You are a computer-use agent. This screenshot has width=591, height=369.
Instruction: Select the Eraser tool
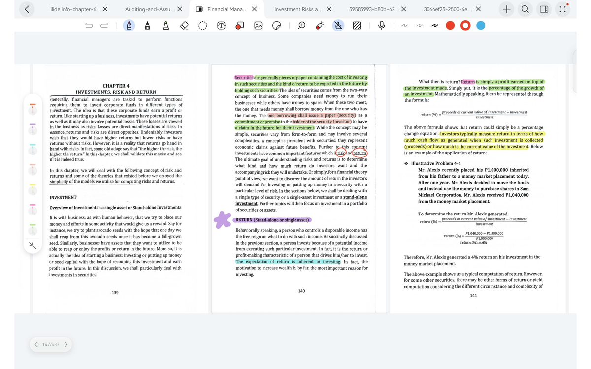[x=184, y=26]
